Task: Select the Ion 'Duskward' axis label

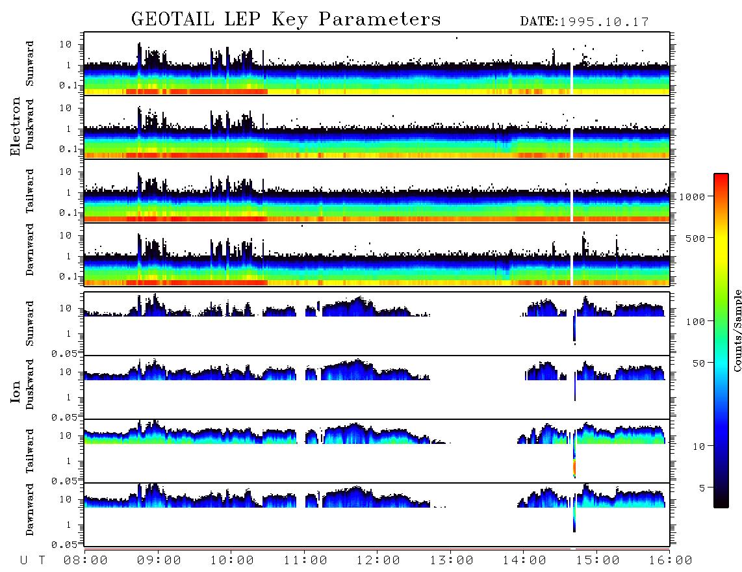Action: click(30, 384)
